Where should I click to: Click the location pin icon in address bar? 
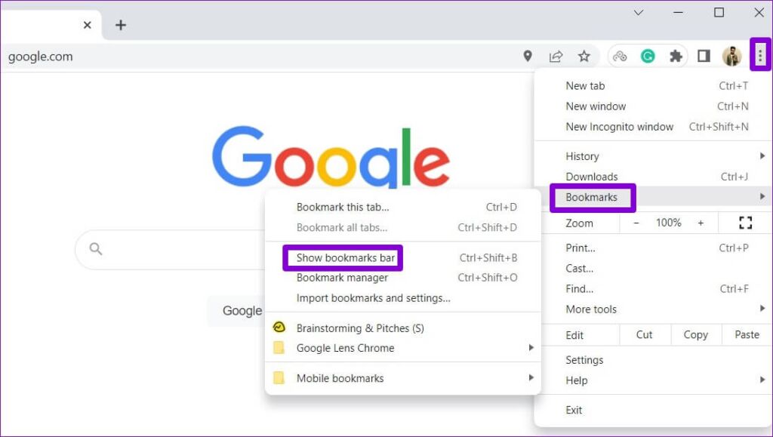click(528, 55)
